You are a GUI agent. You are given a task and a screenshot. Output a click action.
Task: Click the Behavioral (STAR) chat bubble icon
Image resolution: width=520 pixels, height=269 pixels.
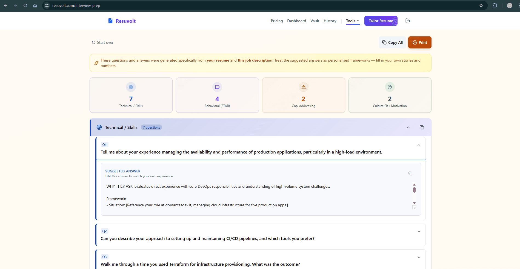point(217,87)
